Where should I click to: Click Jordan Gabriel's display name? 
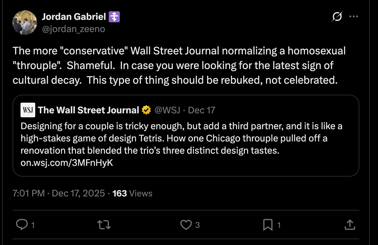pos(74,16)
